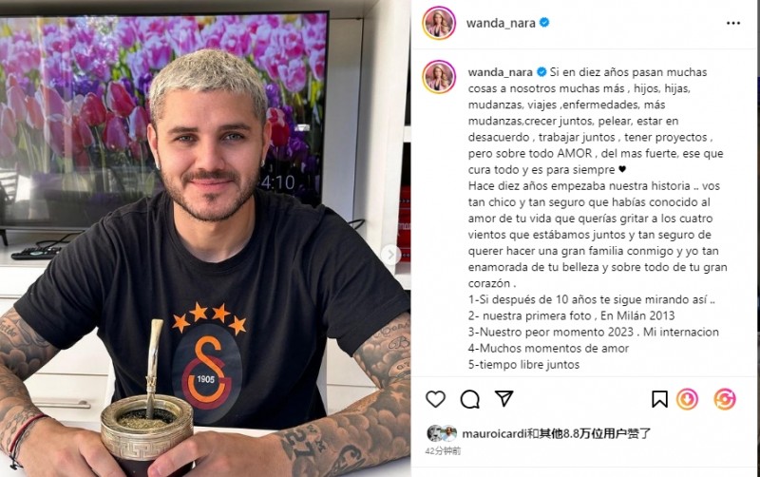Click the liker avatars beside mauroicardi

(442, 433)
